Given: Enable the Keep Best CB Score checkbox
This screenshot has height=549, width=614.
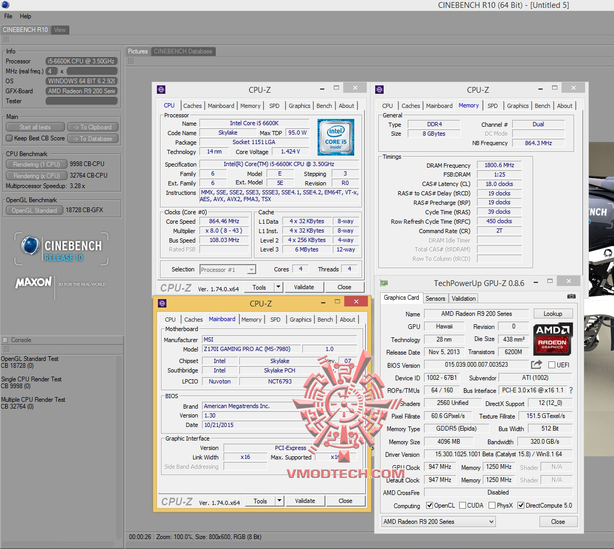Looking at the screenshot, I should [x=9, y=138].
